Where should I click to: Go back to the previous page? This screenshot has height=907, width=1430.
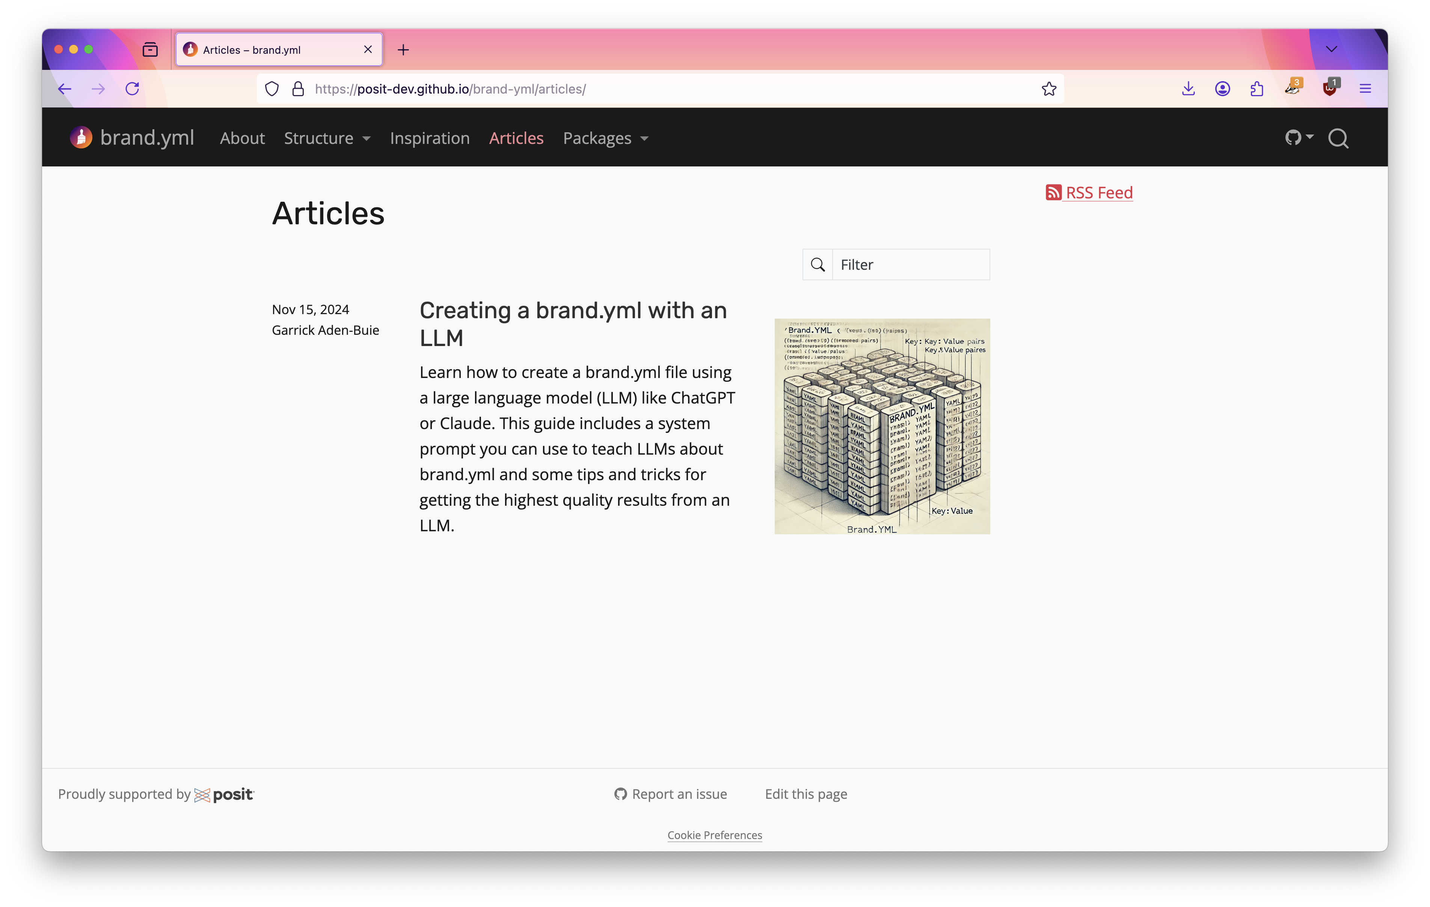[x=65, y=89]
